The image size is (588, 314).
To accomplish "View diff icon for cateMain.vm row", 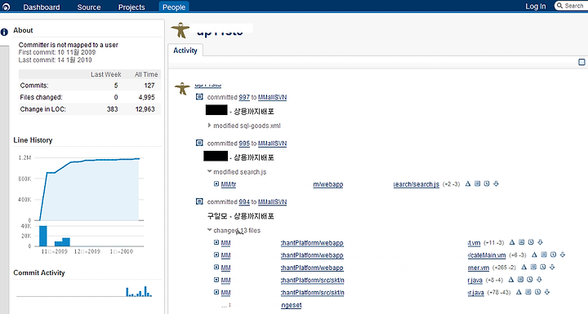I will [534, 254].
